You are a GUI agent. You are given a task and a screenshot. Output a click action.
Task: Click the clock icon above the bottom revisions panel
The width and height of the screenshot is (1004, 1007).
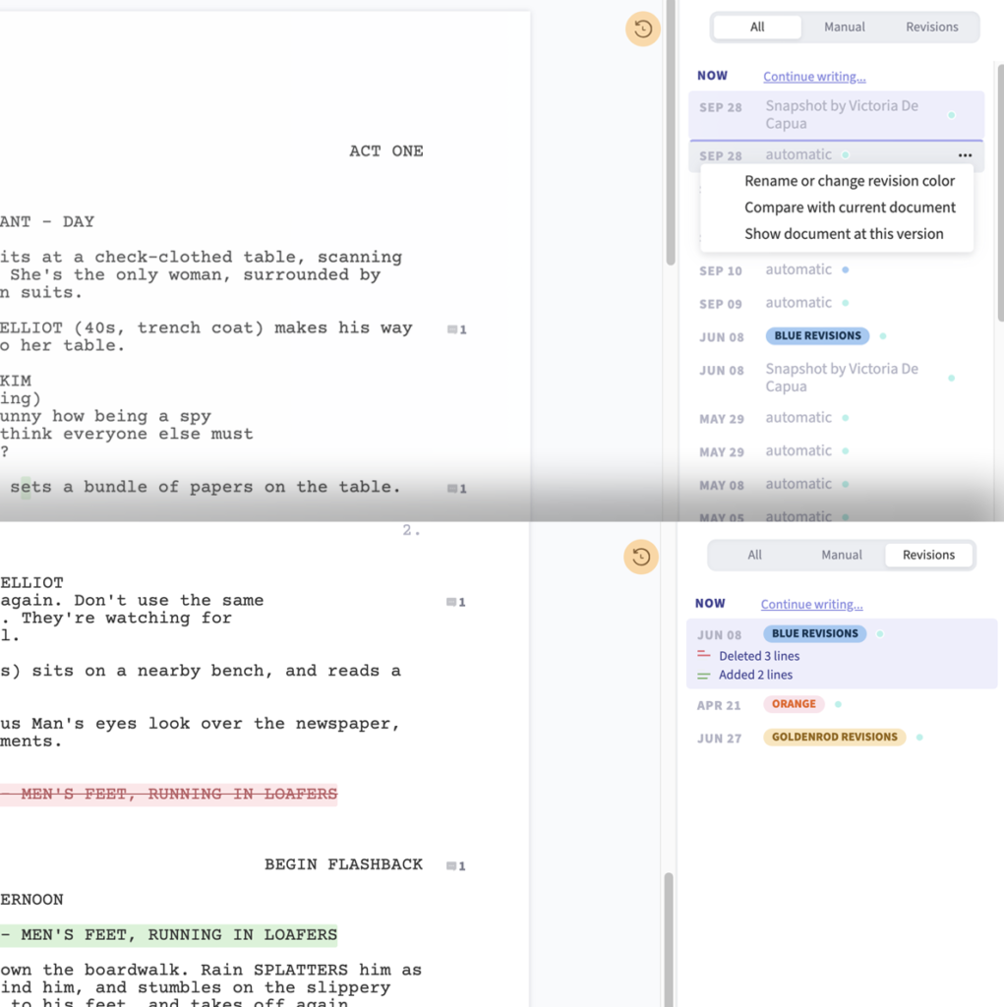642,556
